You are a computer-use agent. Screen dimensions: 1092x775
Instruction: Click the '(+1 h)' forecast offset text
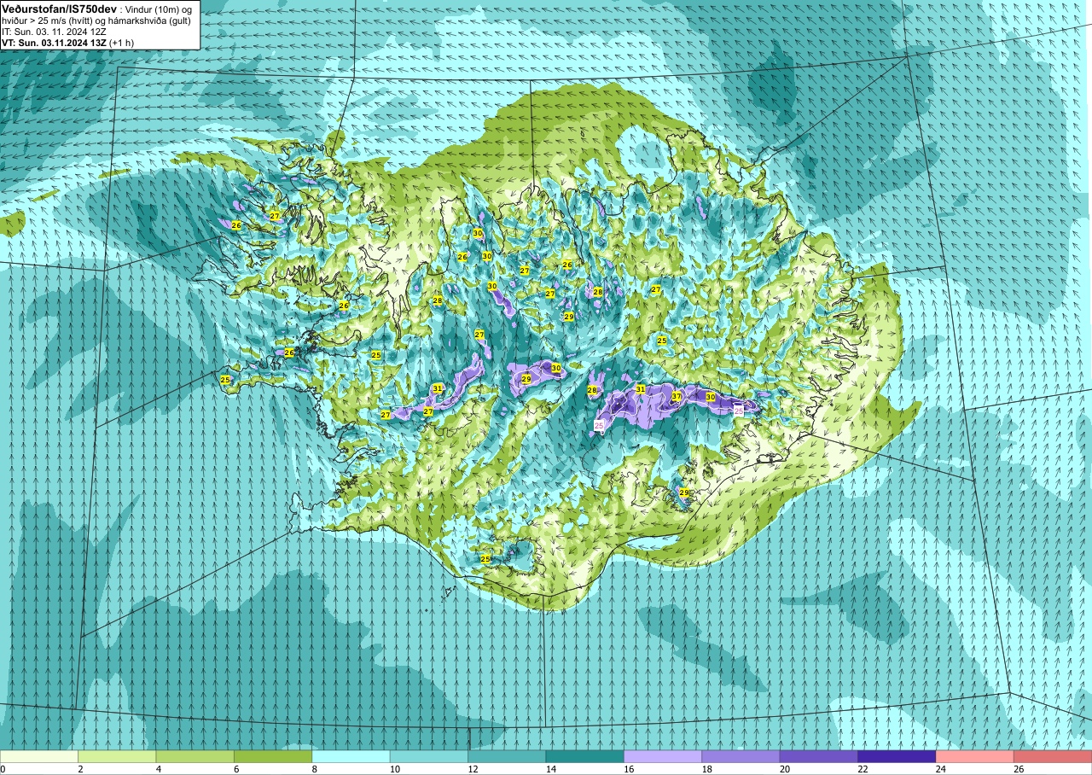point(122,42)
